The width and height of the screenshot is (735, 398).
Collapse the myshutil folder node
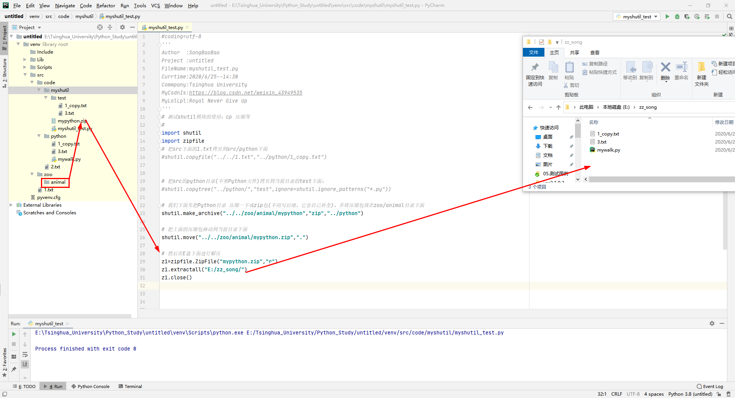(x=39, y=90)
